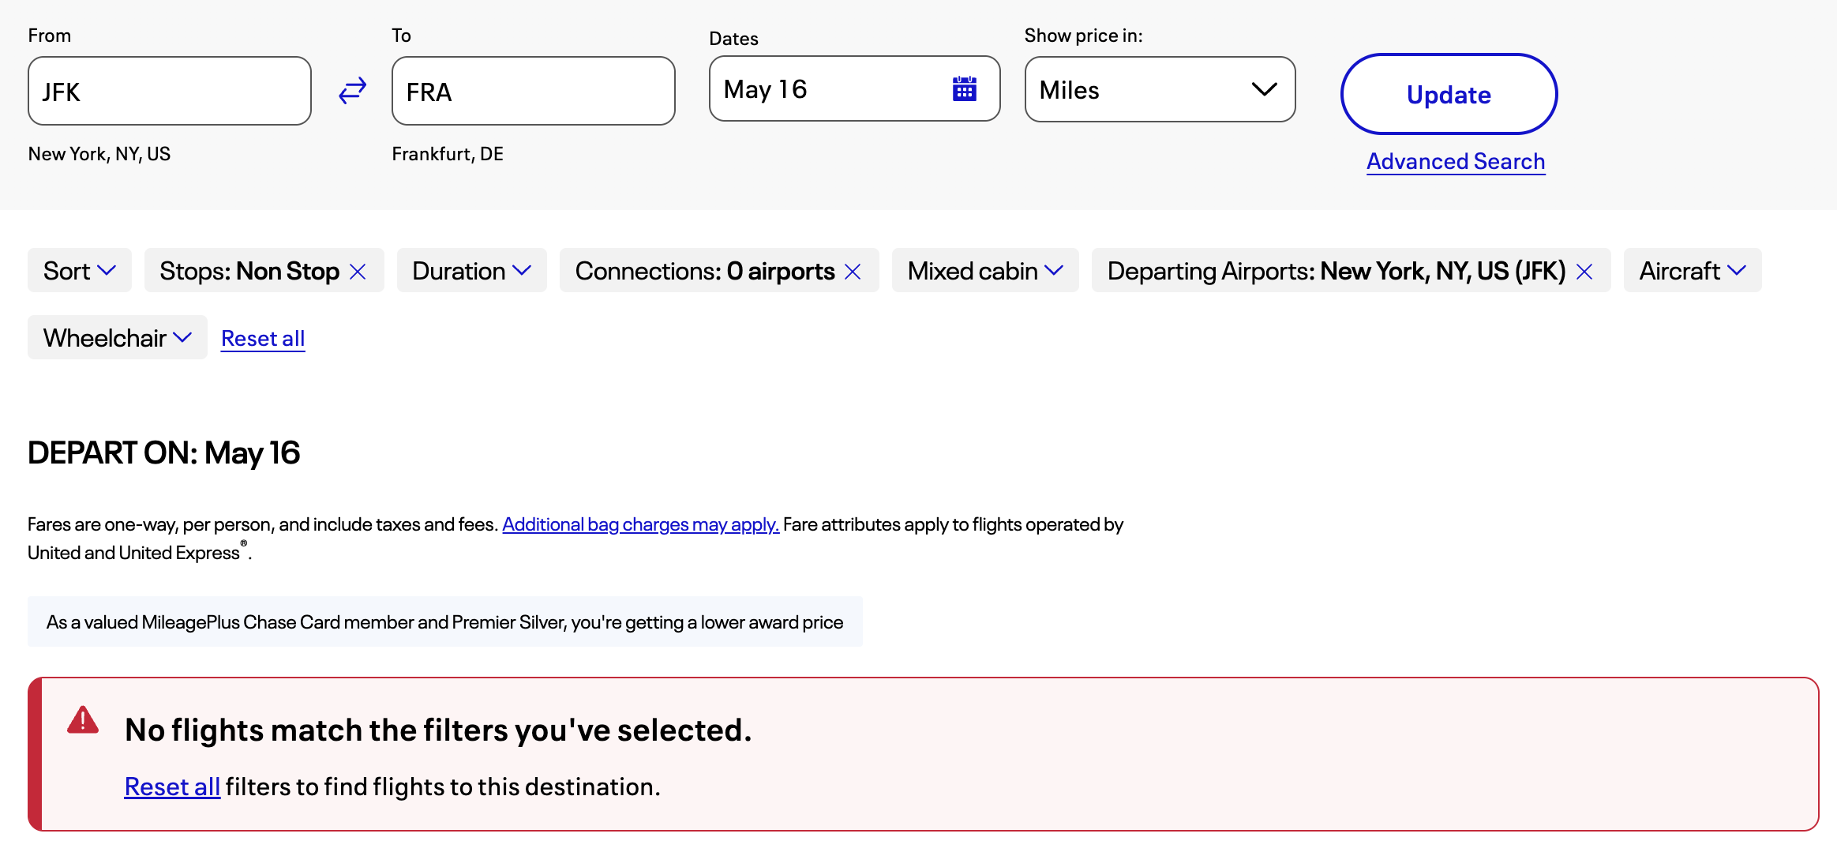Viewport: 1837px width, 856px height.
Task: Open the Wheelchair filter dropdown
Action: pyautogui.click(x=118, y=338)
